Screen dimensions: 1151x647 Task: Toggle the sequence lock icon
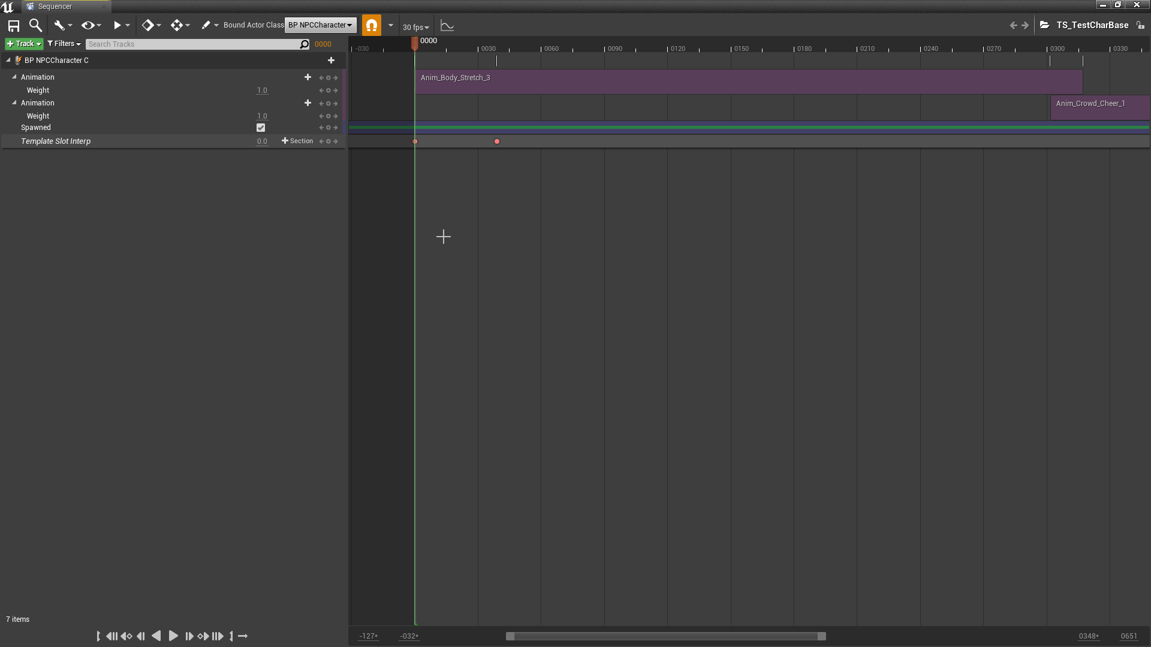(1141, 25)
